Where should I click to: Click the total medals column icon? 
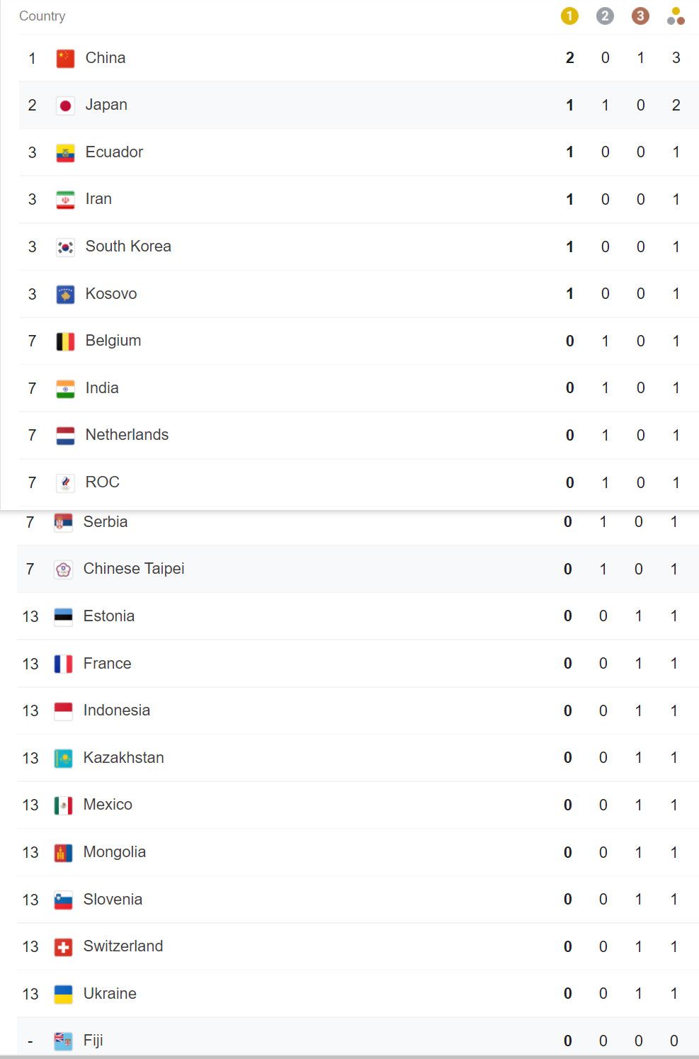pyautogui.click(x=676, y=16)
